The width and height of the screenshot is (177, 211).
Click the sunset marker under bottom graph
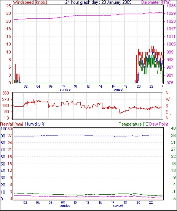pos(118,206)
